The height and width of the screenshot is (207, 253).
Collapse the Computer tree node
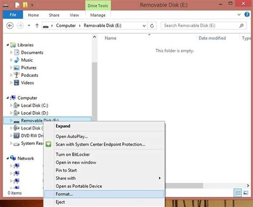coord(7,98)
